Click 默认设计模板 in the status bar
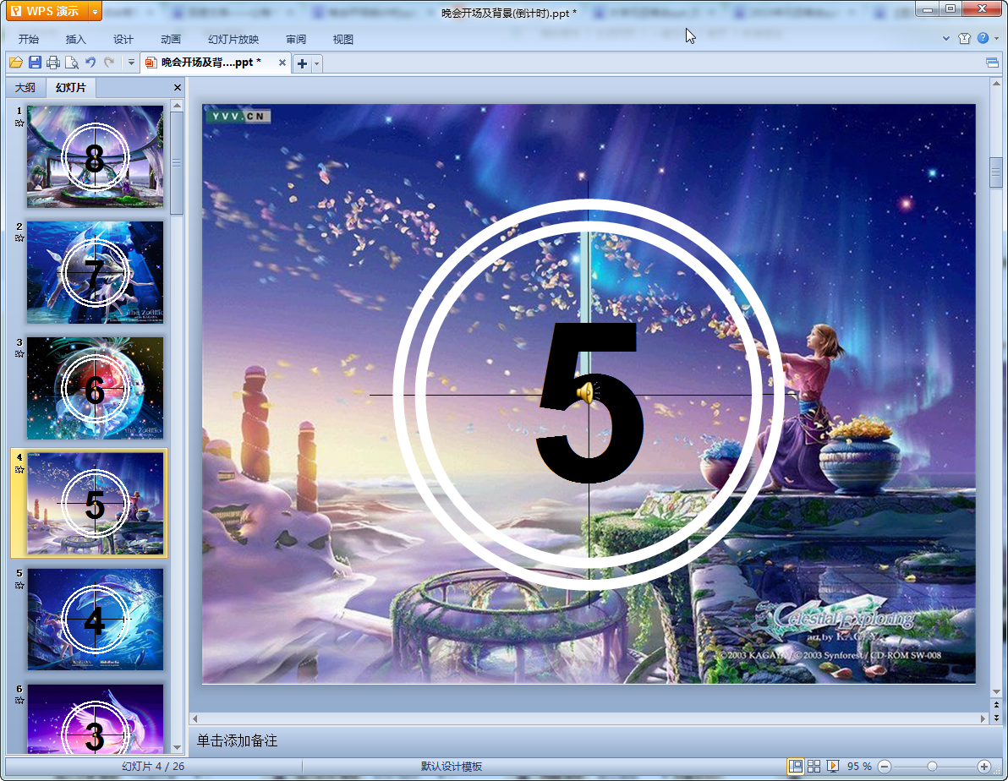This screenshot has width=1008, height=781. click(452, 767)
